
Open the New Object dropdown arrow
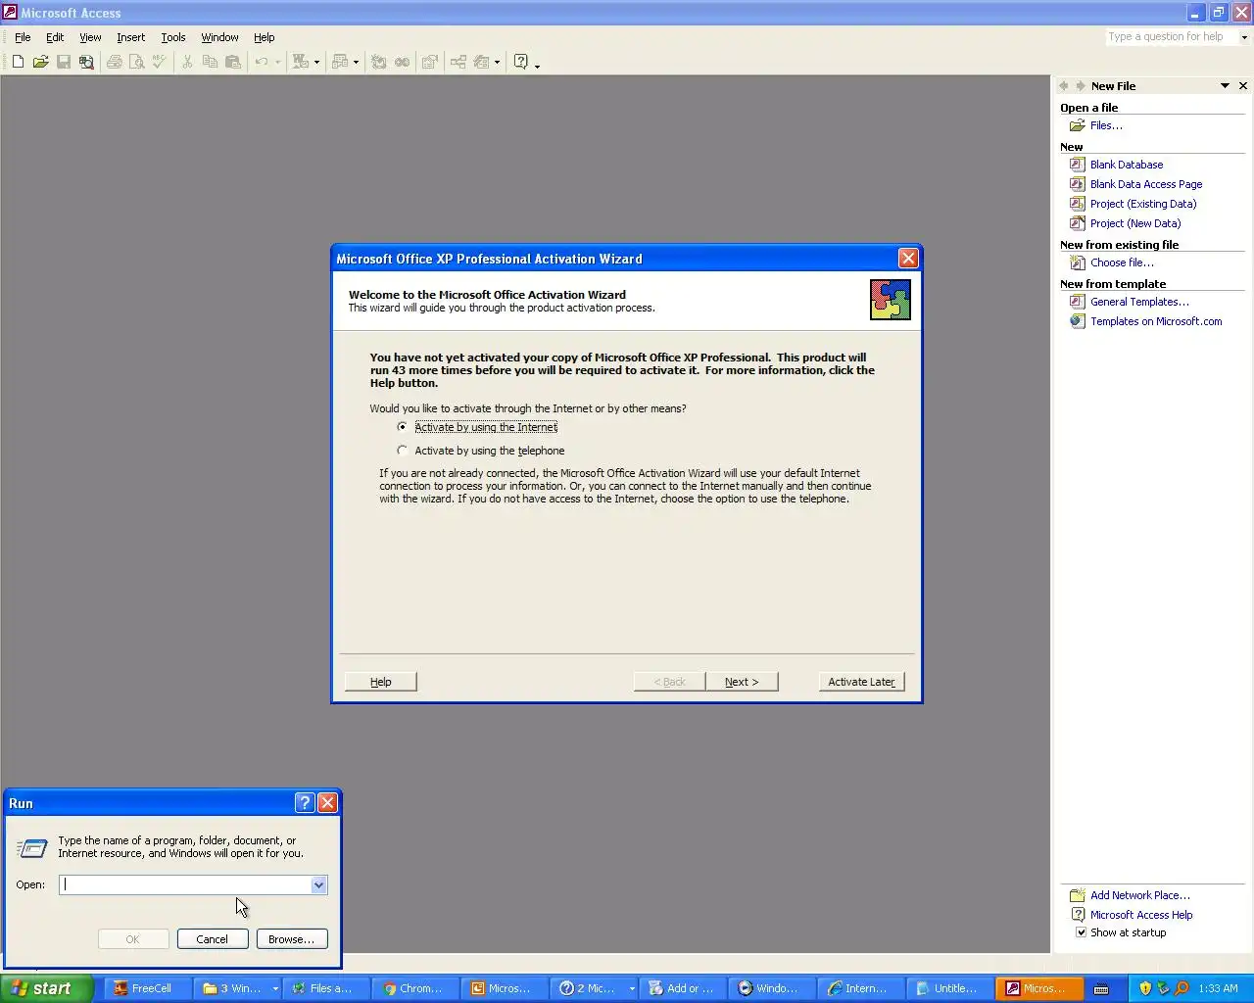[x=497, y=62]
